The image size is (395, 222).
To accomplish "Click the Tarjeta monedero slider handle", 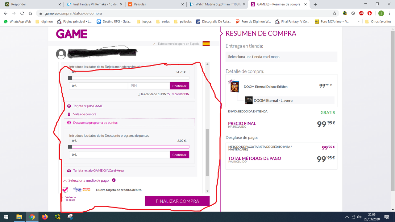I will (x=70, y=78).
